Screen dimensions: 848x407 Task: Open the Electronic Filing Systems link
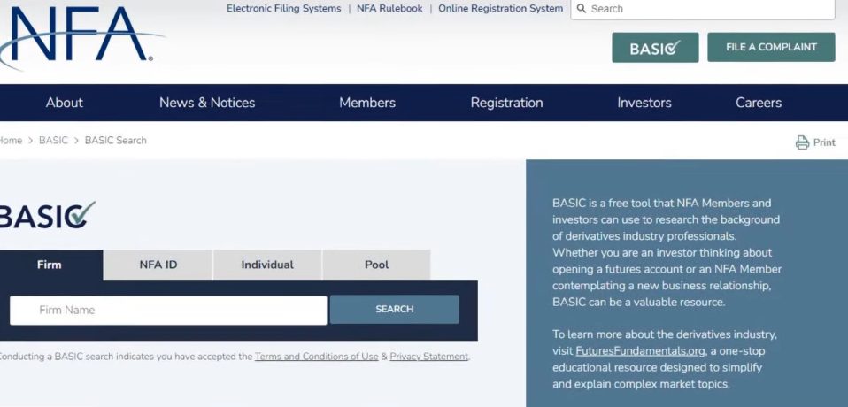coord(283,9)
